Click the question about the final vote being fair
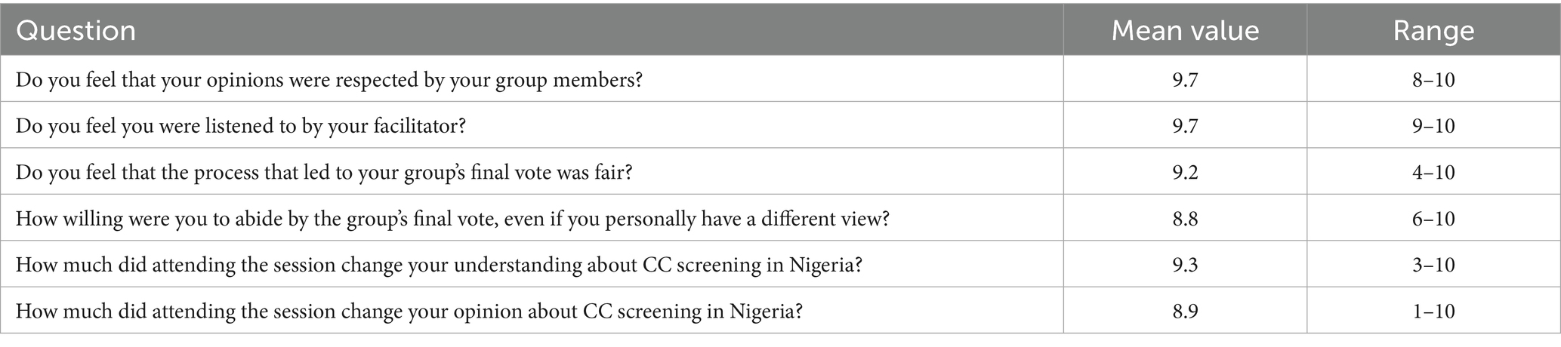 (x=324, y=172)
